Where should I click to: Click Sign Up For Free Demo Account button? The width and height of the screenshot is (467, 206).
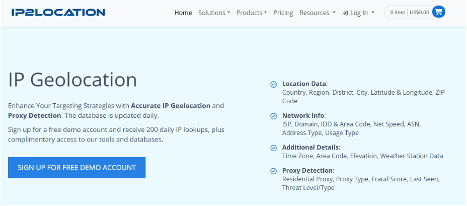[77, 168]
